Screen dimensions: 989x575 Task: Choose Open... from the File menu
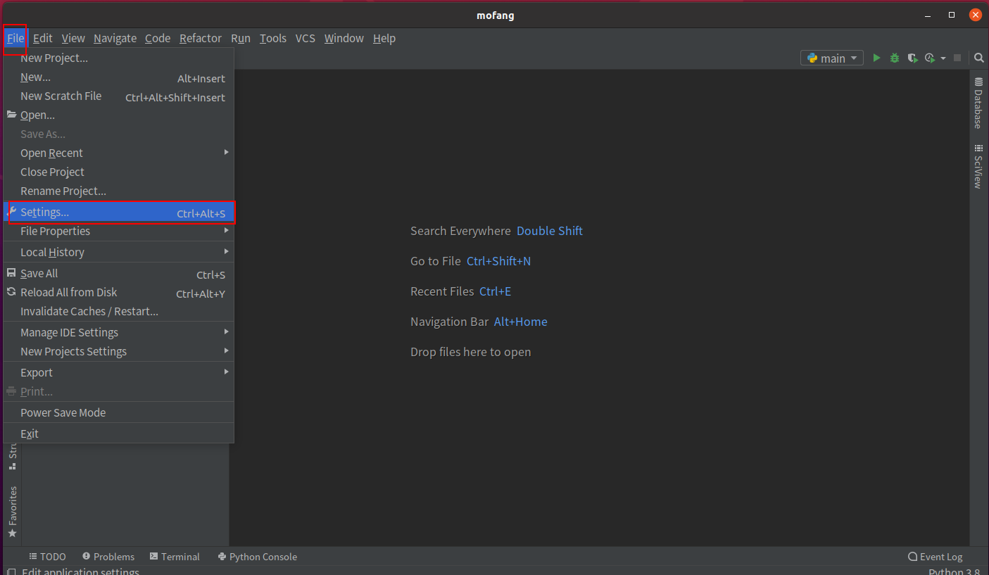pos(118,115)
